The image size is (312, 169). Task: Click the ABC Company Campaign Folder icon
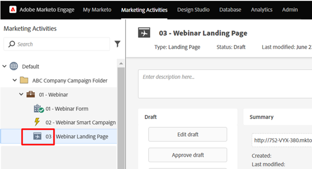coord(24,80)
